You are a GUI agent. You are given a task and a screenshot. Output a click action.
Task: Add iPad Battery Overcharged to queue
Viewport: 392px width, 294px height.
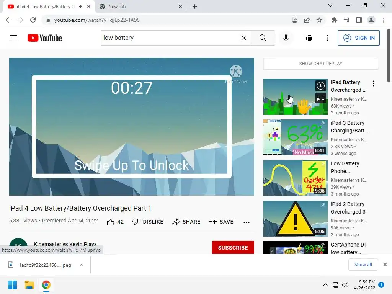[320, 98]
